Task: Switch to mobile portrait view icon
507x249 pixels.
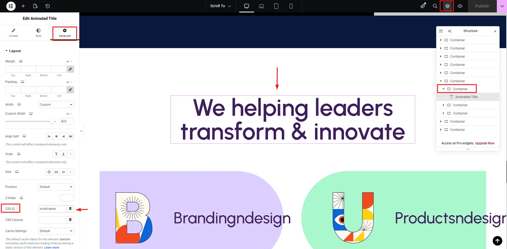Action: (x=291, y=6)
